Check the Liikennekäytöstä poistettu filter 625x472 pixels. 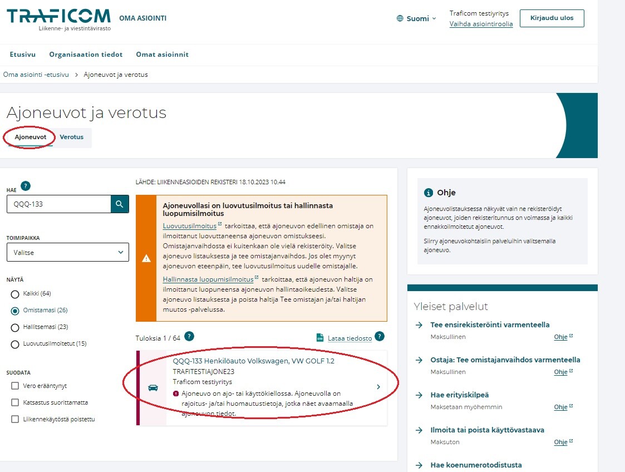coord(15,419)
